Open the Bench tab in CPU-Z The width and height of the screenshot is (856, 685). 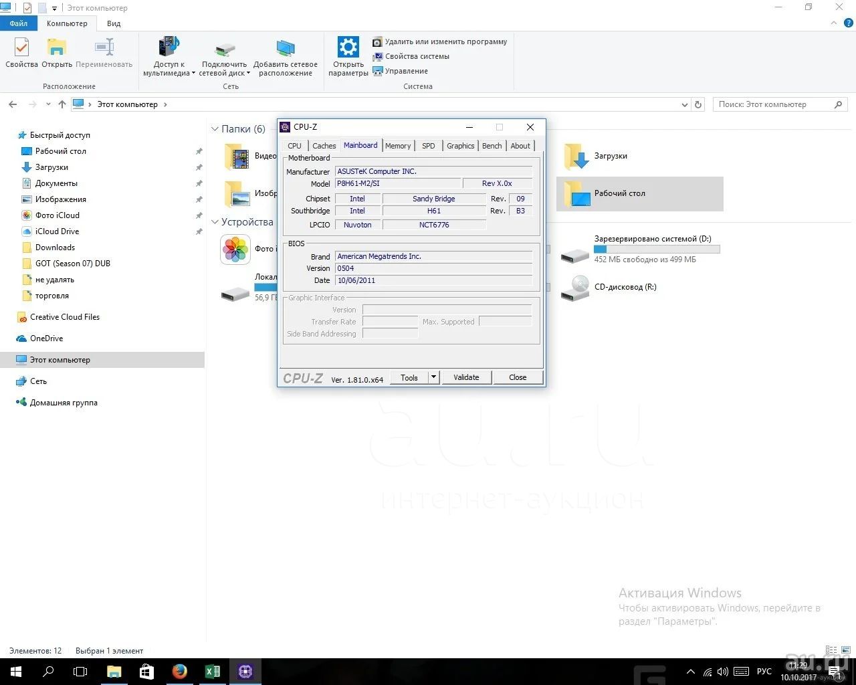point(492,146)
